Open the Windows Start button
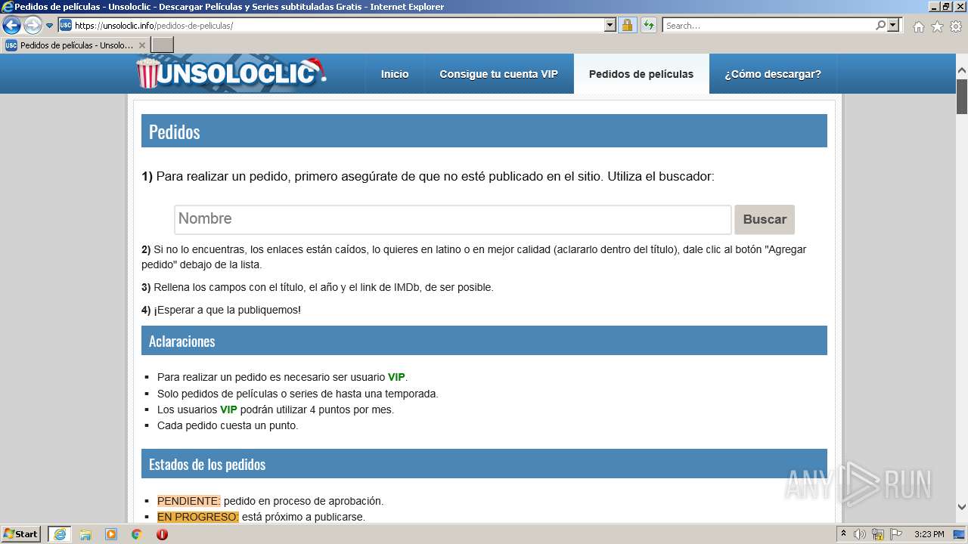Viewport: 968px width, 544px height. 21,534
